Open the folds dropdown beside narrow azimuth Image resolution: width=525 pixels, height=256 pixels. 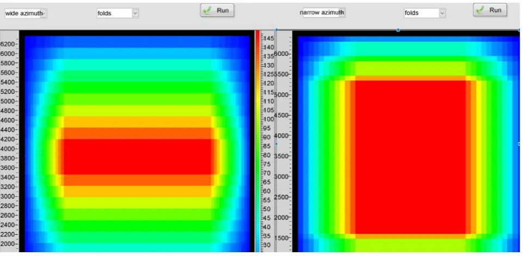click(424, 13)
